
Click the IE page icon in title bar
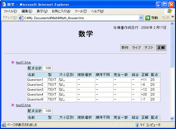(4, 5)
